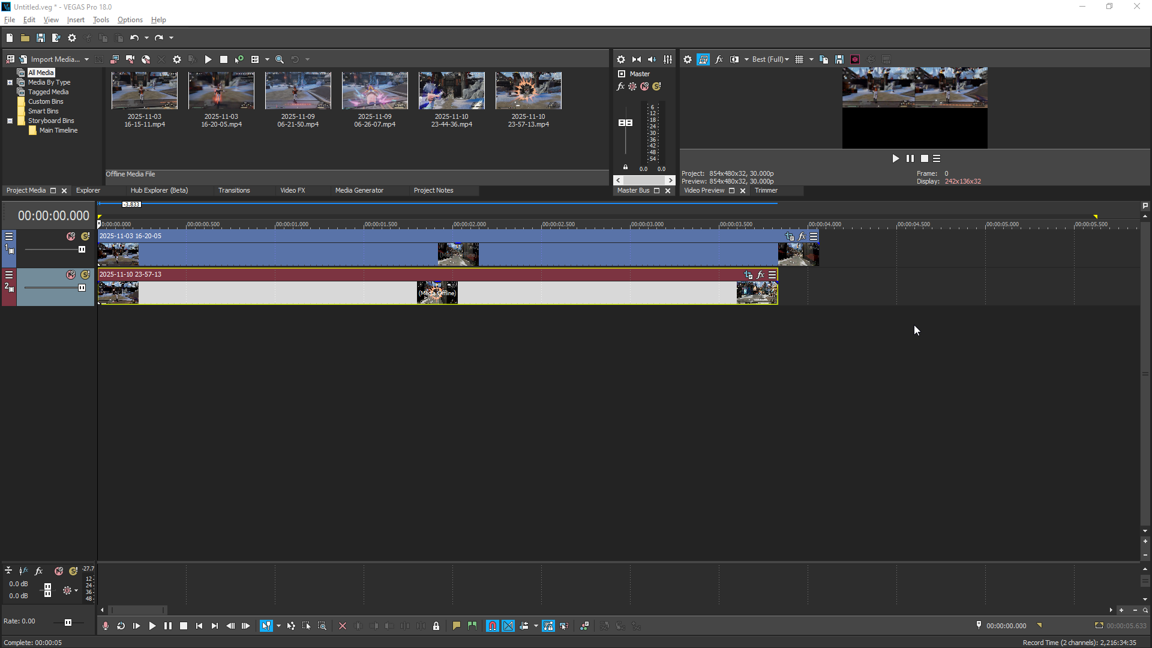Mute track 1 using its mute icon
1152x648 pixels.
tap(71, 236)
